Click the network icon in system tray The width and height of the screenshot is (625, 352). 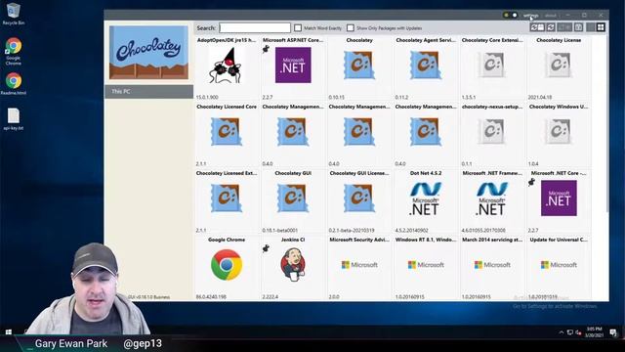coord(570,332)
